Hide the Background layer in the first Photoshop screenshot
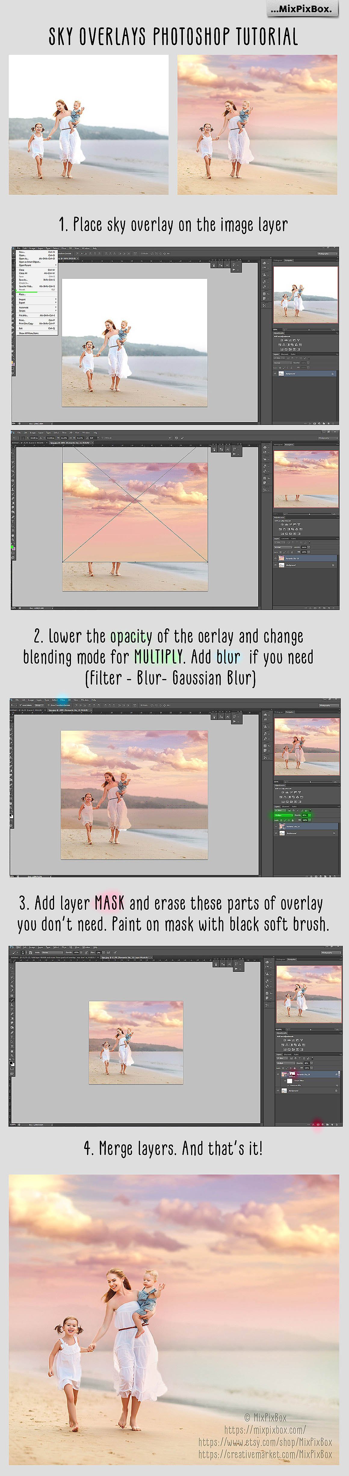The height and width of the screenshot is (1476, 349). pos(275,374)
